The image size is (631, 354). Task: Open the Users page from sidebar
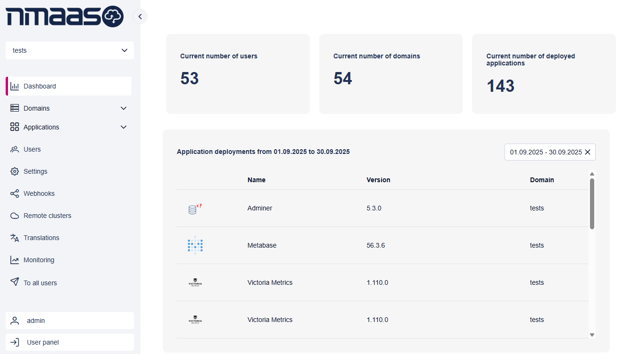[32, 149]
